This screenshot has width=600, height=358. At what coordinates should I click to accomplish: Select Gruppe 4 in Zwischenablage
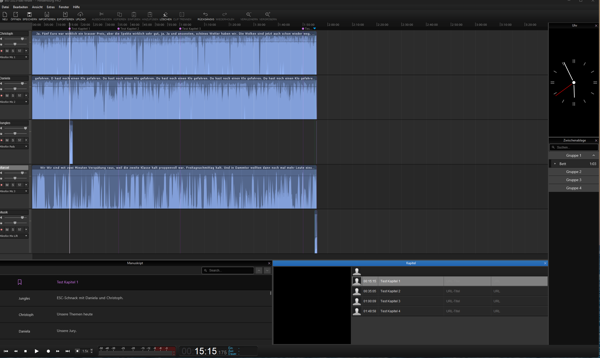574,188
